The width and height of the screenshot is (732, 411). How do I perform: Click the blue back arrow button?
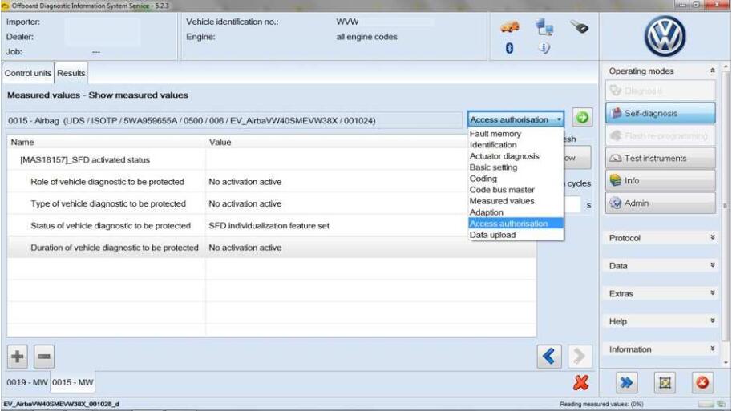point(549,357)
